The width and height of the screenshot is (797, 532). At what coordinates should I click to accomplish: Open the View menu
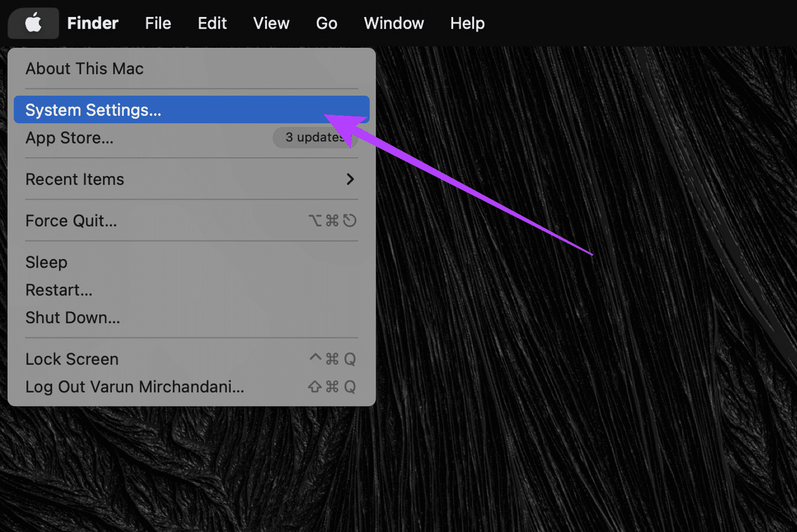[271, 23]
